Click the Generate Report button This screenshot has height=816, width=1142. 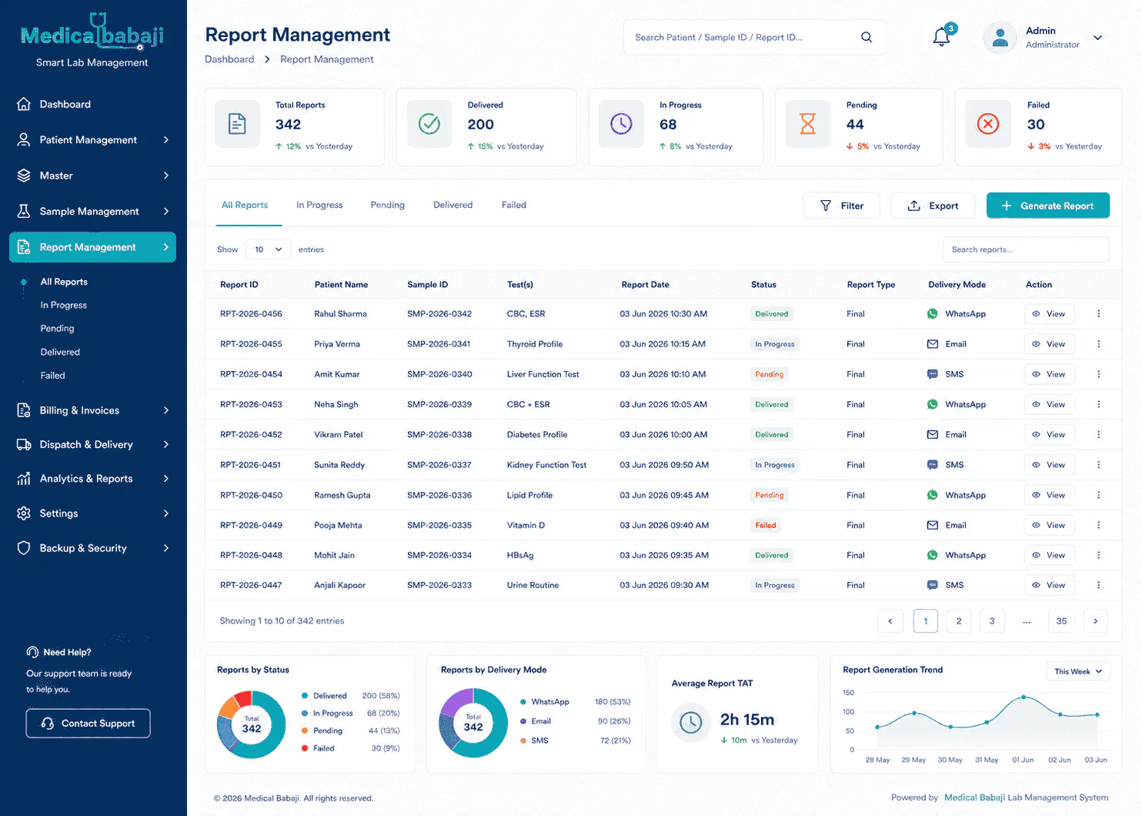point(1048,206)
